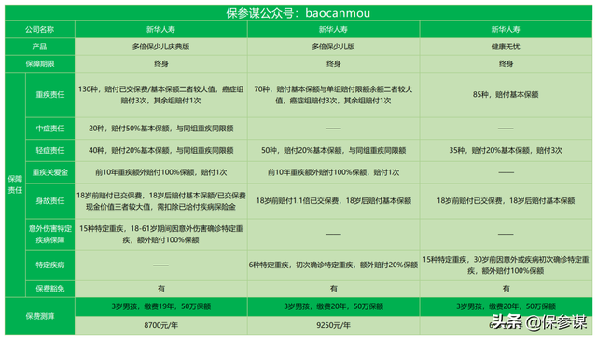Click product name '健康无忧'

506,47
